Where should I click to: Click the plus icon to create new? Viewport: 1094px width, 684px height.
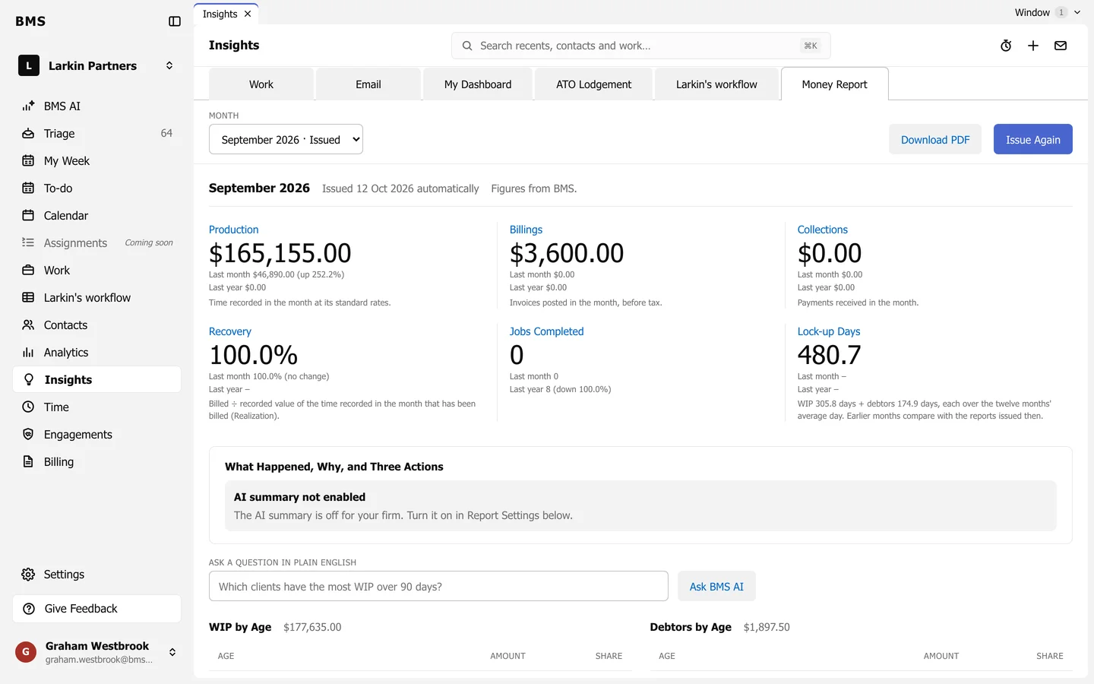[1033, 46]
